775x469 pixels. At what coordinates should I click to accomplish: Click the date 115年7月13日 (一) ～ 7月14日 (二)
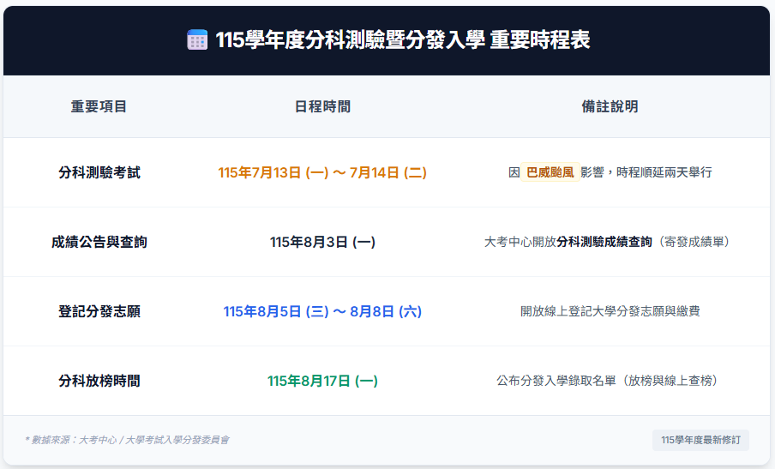[322, 172]
